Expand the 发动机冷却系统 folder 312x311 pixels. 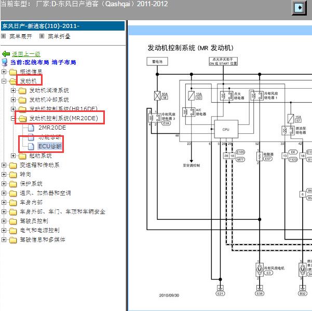pos(13,100)
